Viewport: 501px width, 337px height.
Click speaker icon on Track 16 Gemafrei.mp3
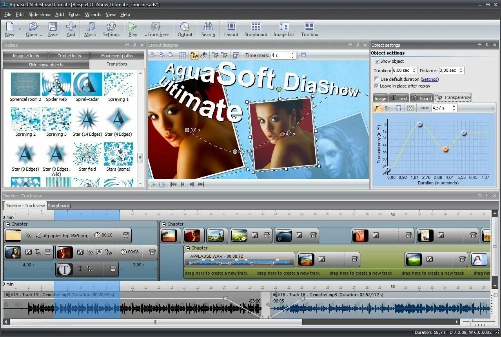click(x=276, y=295)
